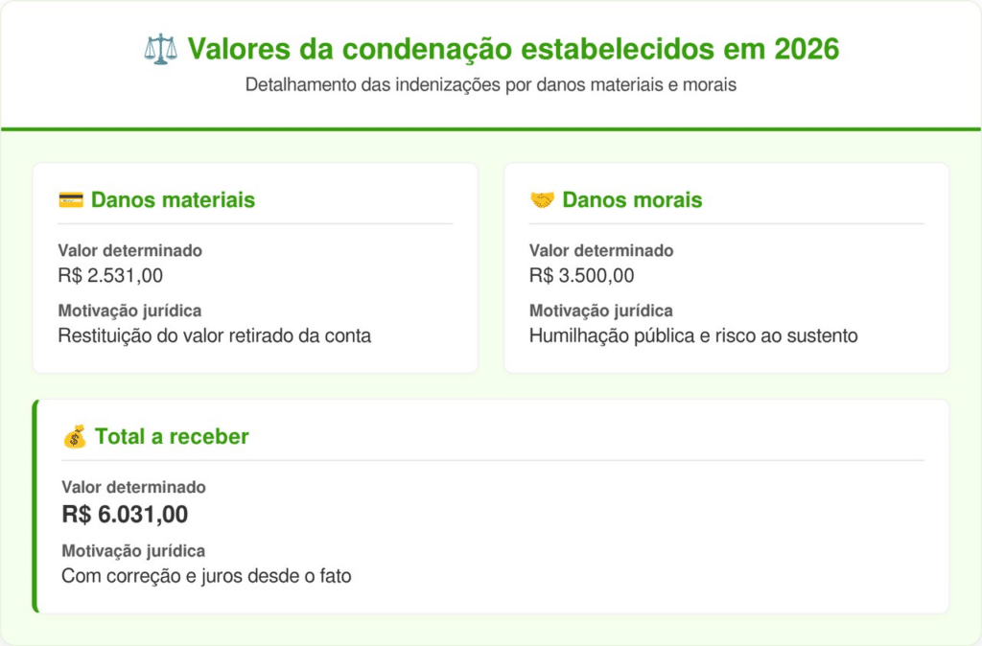Viewport: 982px width, 646px height.
Task: Click "Com correção e juros desde o fato"
Action: (206, 577)
